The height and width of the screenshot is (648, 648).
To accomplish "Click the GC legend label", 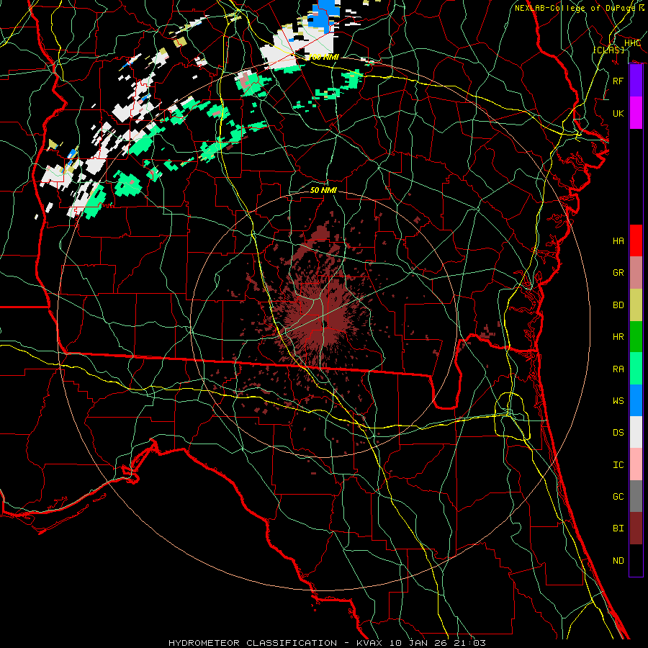I will point(618,496).
